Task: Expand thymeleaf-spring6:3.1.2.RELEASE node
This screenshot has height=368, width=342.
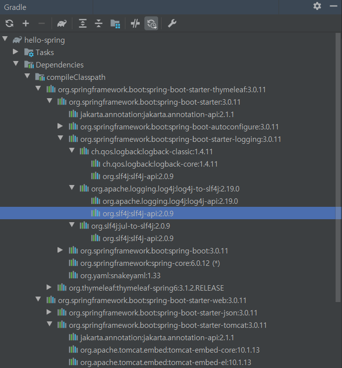Action: point(49,287)
